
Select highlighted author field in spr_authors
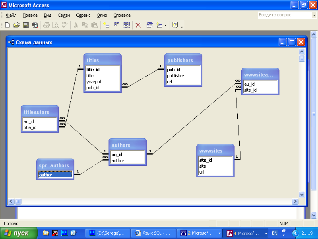[x=55, y=174]
